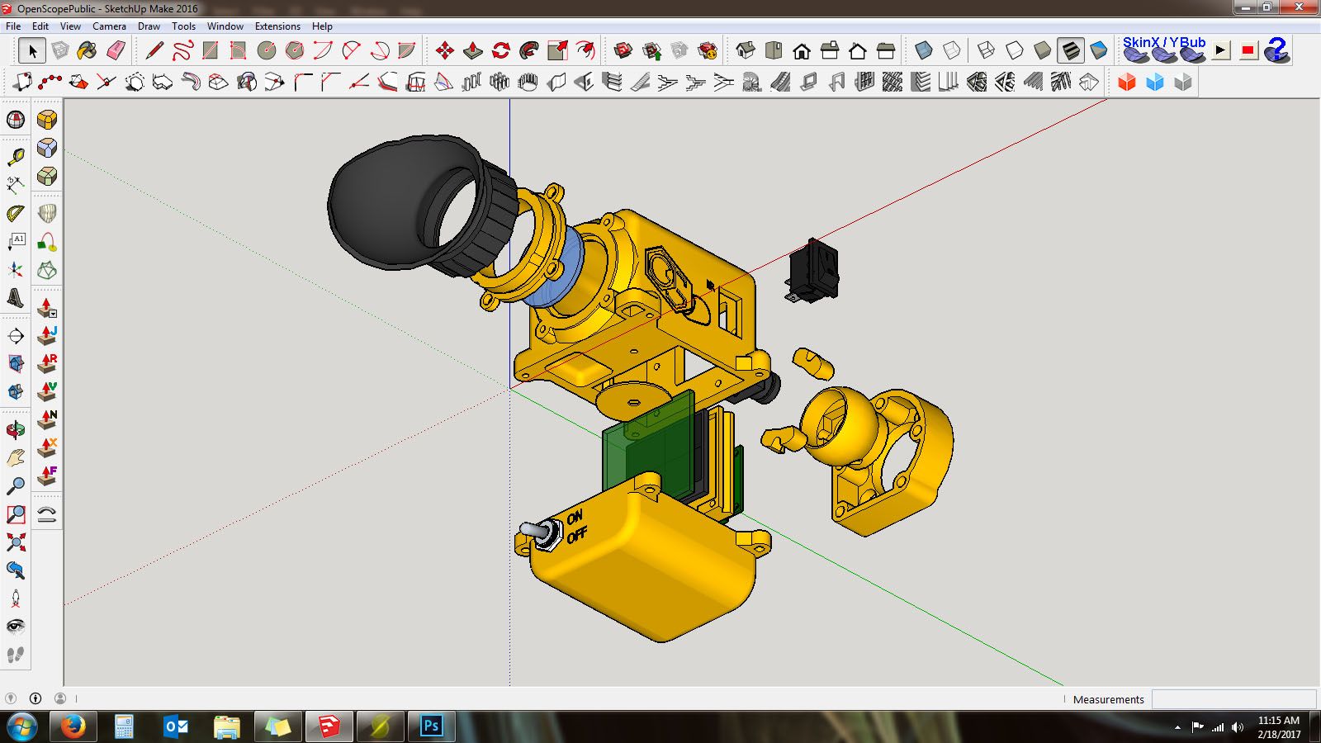Image resolution: width=1321 pixels, height=743 pixels.
Task: Click Zoom Extents in the left toolbar
Action: point(15,541)
